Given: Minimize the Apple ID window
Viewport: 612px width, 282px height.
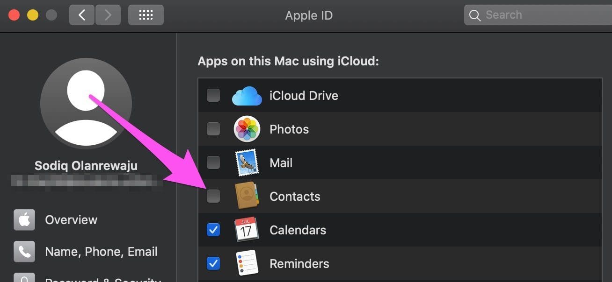Looking at the screenshot, I should tap(33, 15).
